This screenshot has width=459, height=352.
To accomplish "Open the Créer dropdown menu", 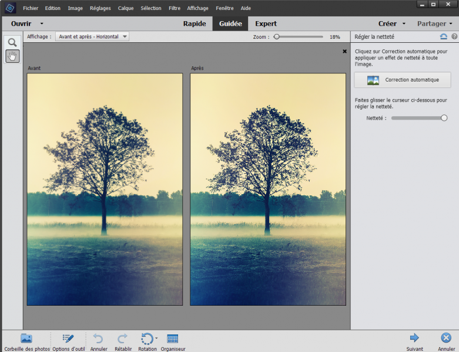I will (x=391, y=24).
